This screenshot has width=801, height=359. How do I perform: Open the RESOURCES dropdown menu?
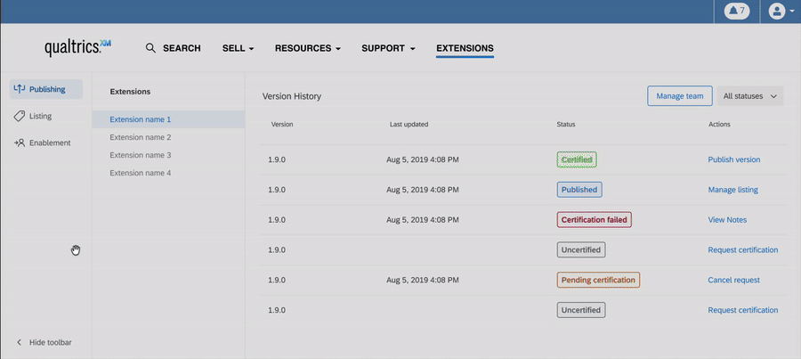(308, 48)
